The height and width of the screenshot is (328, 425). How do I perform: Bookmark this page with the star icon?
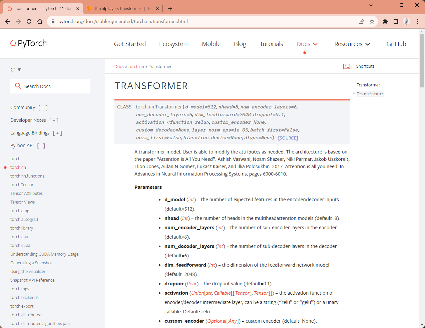coord(372,21)
